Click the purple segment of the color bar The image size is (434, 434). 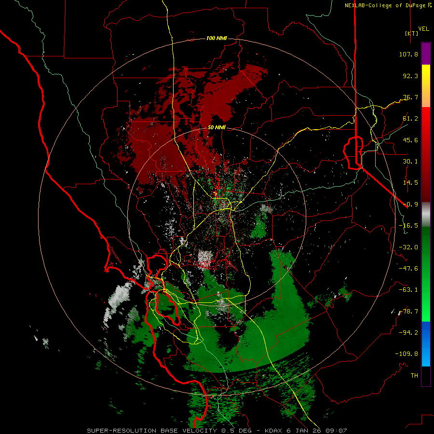[x=426, y=54]
